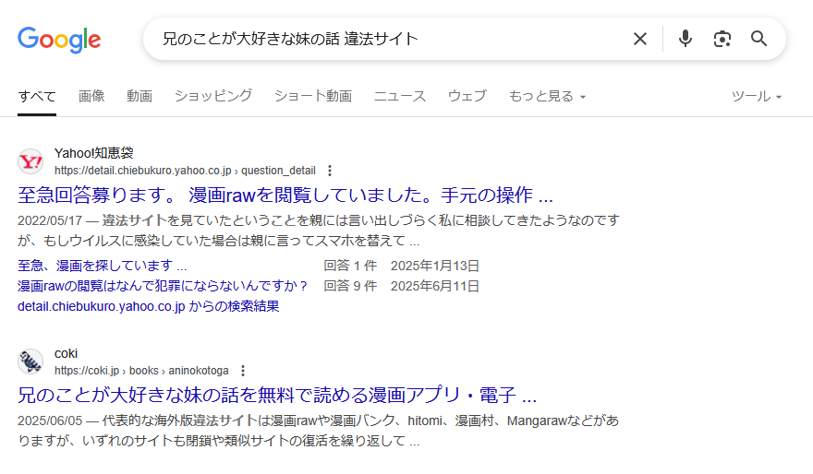813x474 pixels.
Task: Switch to the ウェブ tab
Action: pos(467,96)
